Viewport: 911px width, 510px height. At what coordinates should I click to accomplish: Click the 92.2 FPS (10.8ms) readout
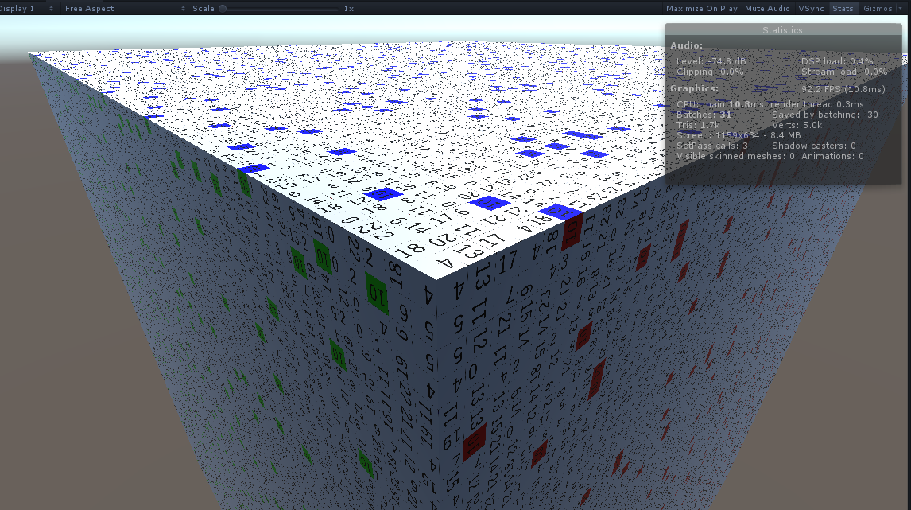(843, 89)
